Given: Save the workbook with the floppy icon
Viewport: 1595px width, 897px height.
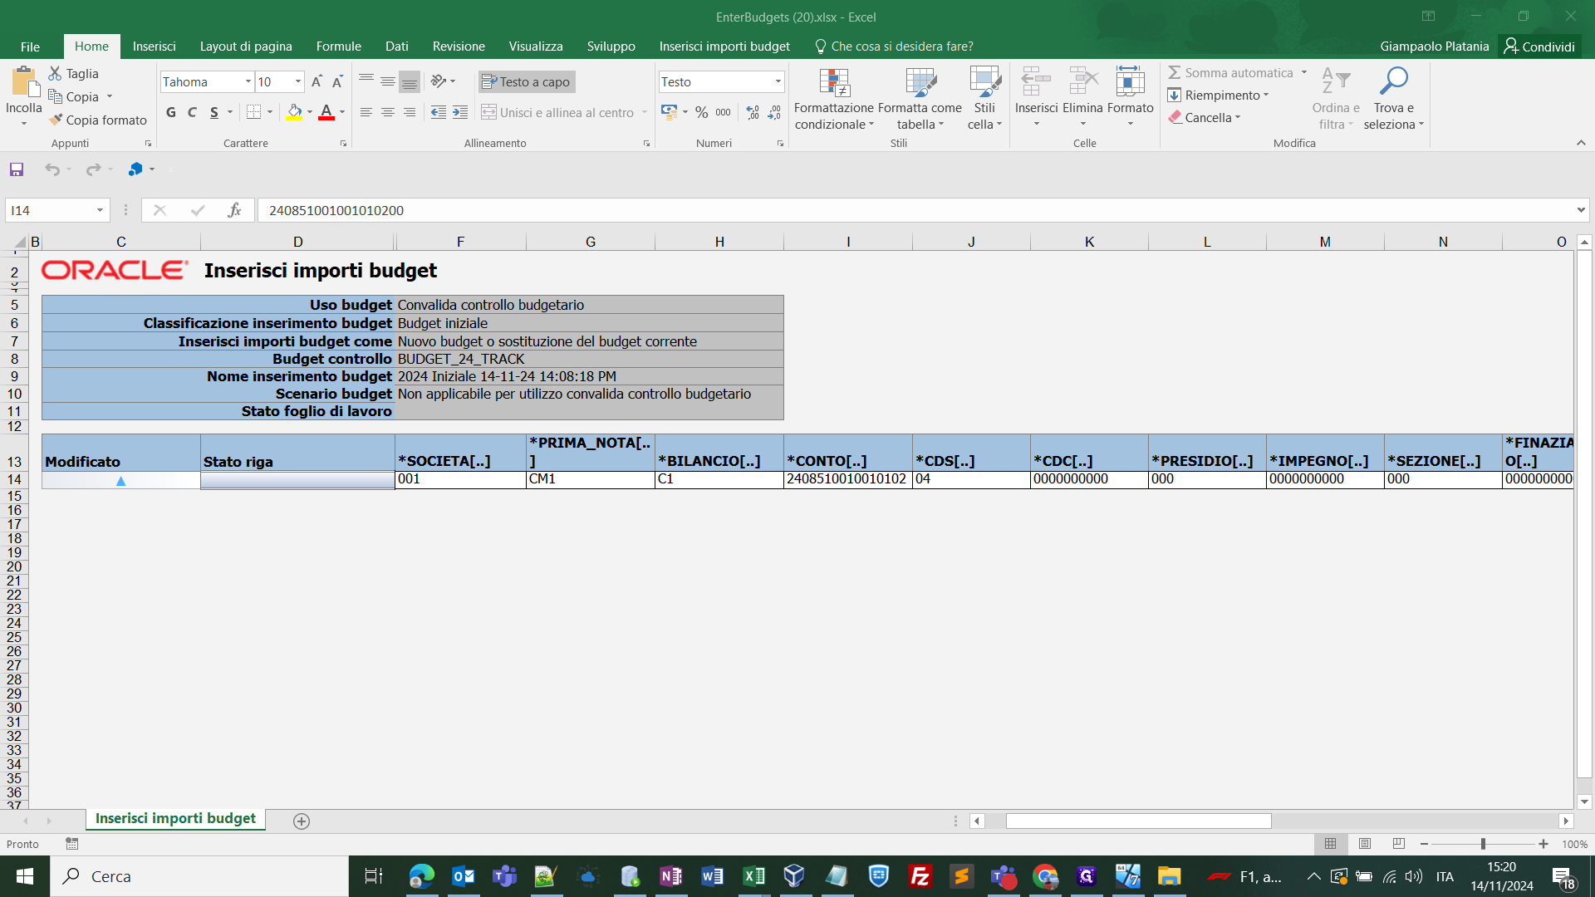Looking at the screenshot, I should pos(16,169).
